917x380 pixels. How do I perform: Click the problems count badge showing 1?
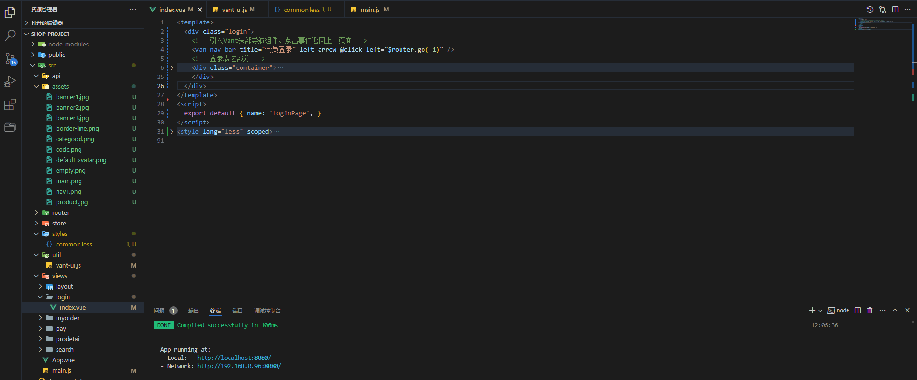173,311
